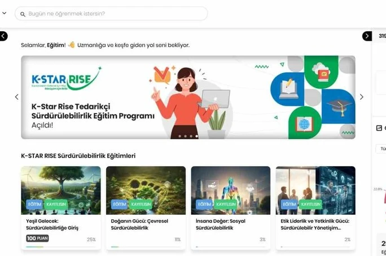Click the EĞİTİM tag on Yeşil Gelecek card
Screen dimensions: 386x256
[35, 205]
